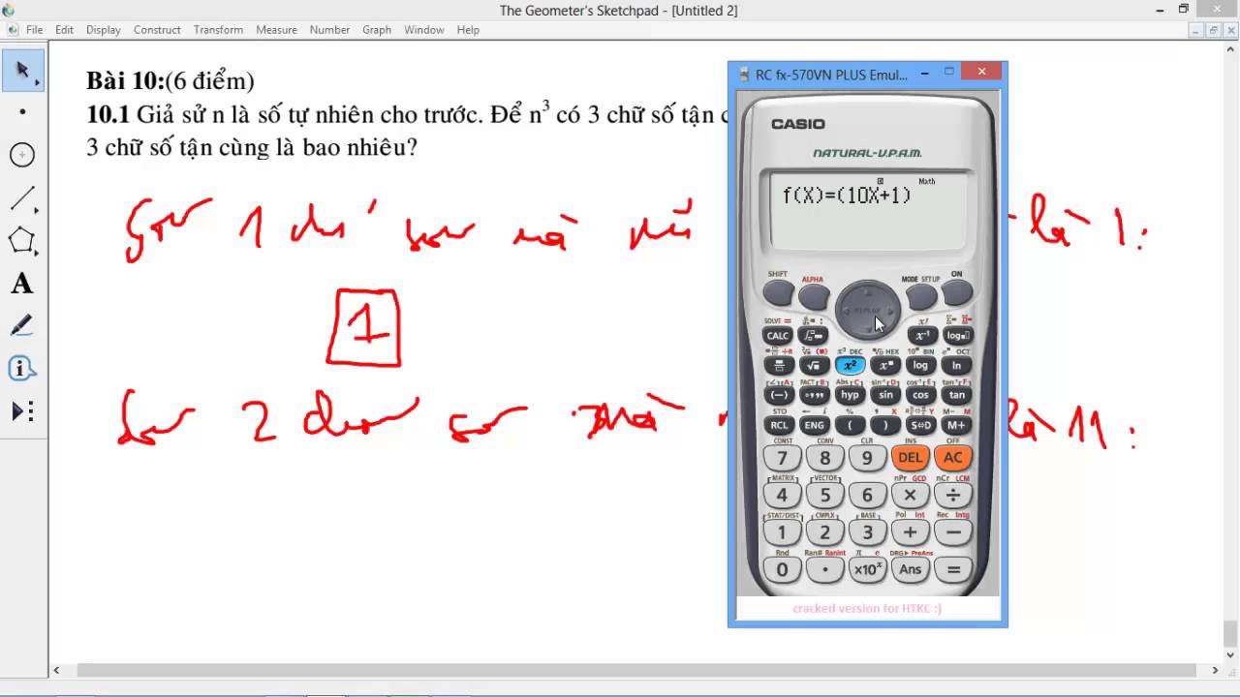Click the calculator display showing f(X)=(10X+1)

867,211
